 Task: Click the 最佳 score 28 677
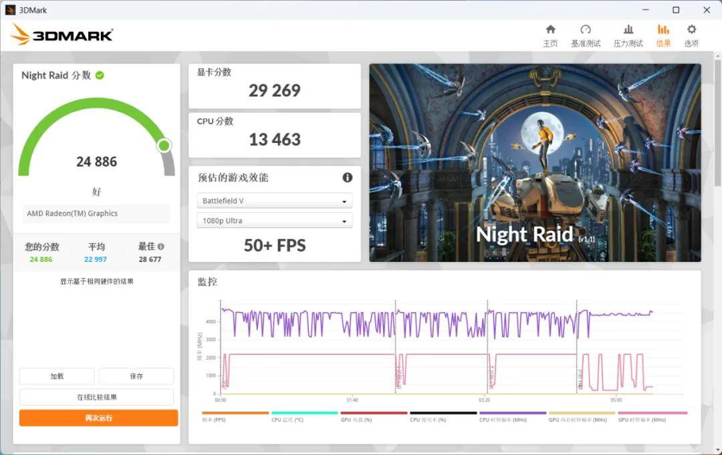tap(150, 259)
